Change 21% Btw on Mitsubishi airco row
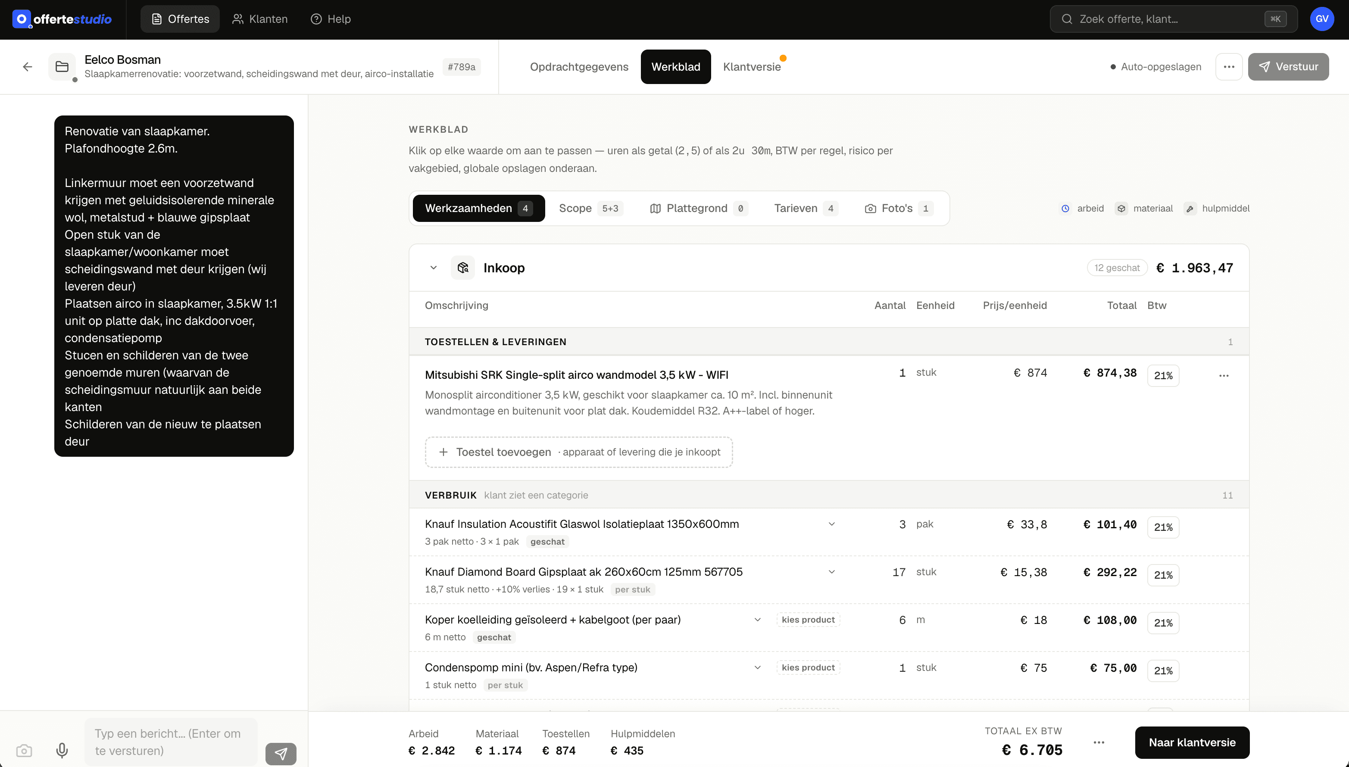 (x=1163, y=376)
